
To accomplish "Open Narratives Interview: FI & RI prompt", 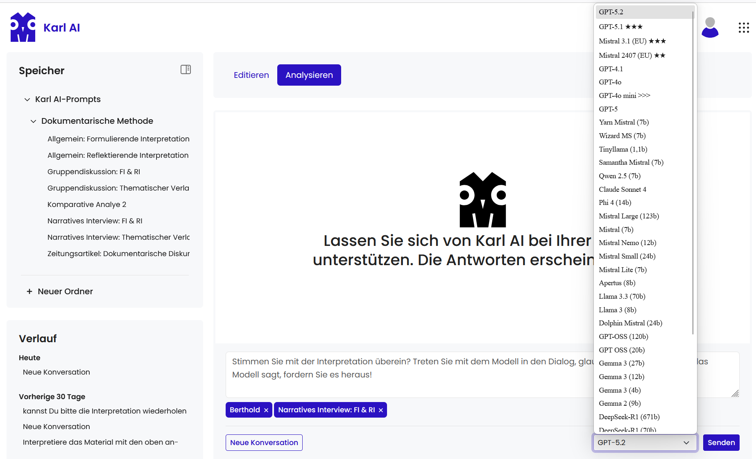I will point(95,221).
